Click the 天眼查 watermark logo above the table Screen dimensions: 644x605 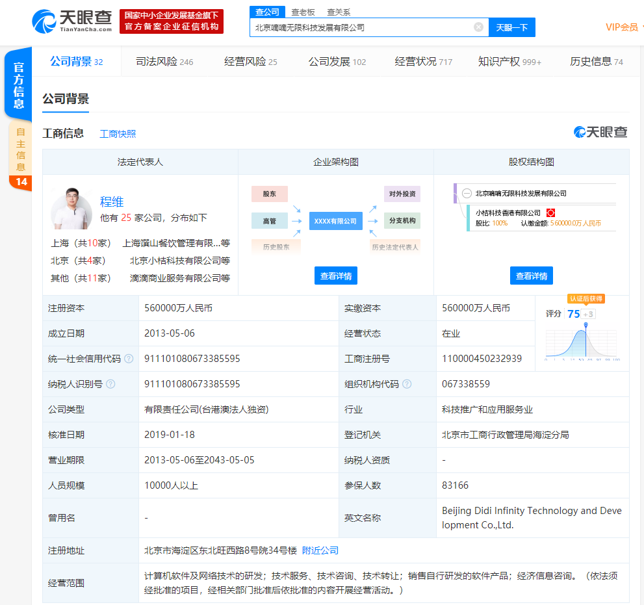click(x=600, y=132)
